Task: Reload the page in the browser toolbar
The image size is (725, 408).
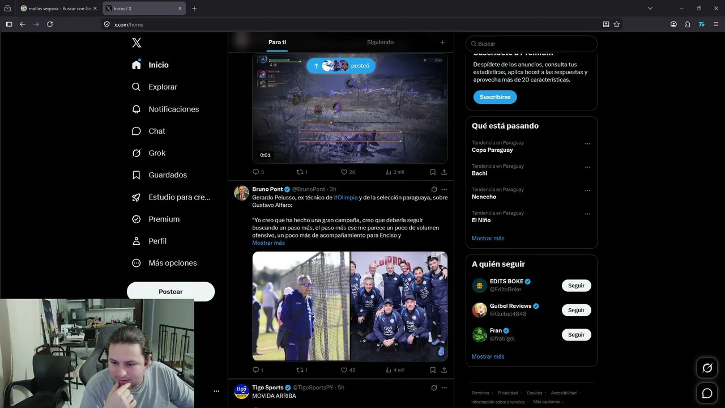Action: point(50,24)
